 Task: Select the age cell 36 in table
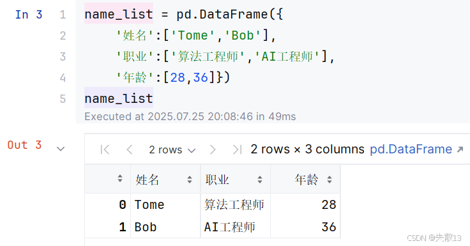click(x=305, y=227)
